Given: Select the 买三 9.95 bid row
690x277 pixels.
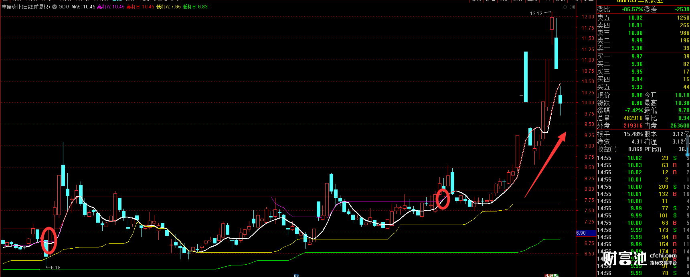Looking at the screenshot, I should 643,72.
